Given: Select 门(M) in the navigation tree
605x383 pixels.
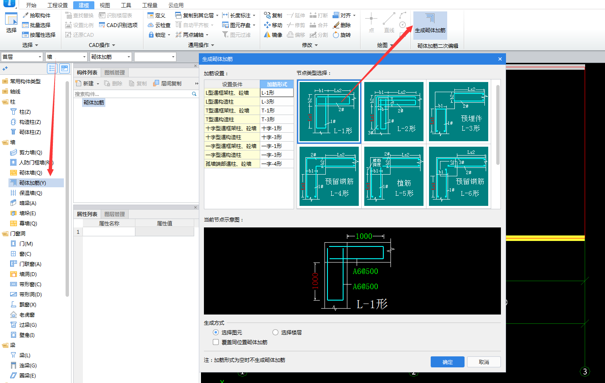Looking at the screenshot, I should coord(26,243).
